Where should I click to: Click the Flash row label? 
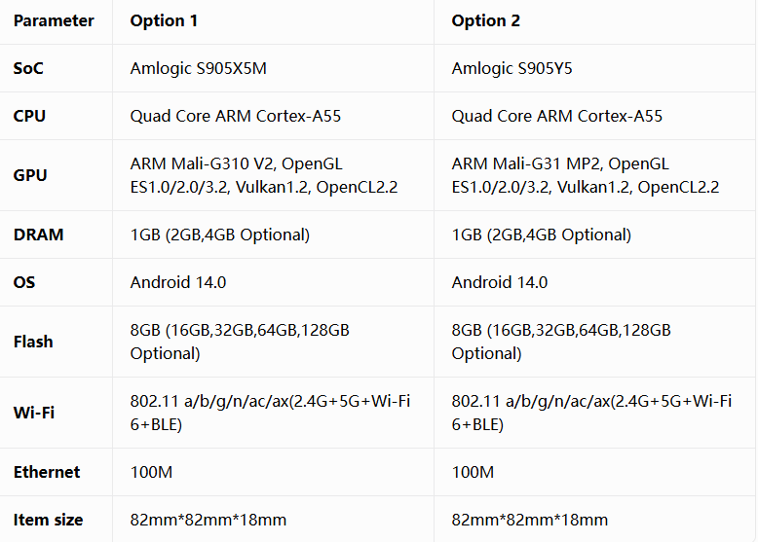pyautogui.click(x=33, y=342)
